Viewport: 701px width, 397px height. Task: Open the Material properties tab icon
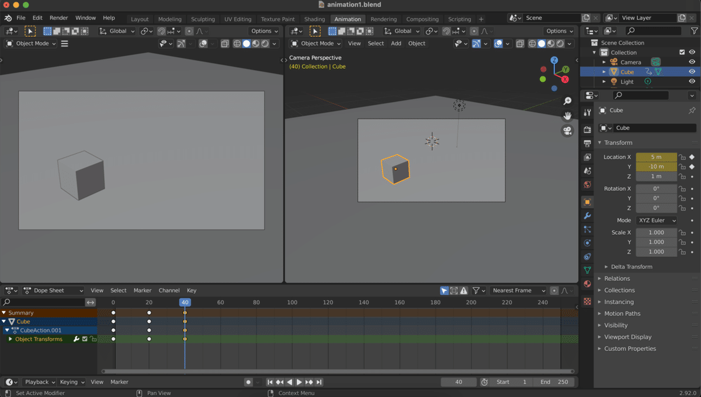(587, 284)
